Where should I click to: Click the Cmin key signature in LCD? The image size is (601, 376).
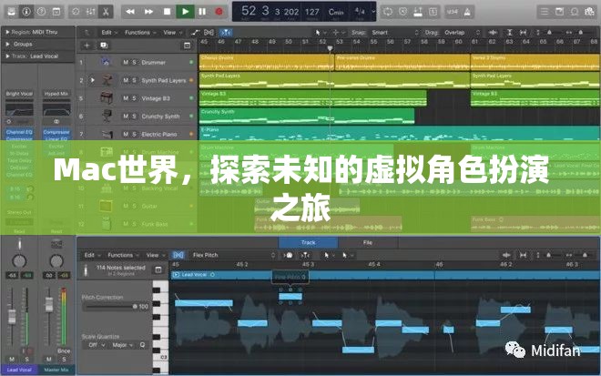point(336,12)
